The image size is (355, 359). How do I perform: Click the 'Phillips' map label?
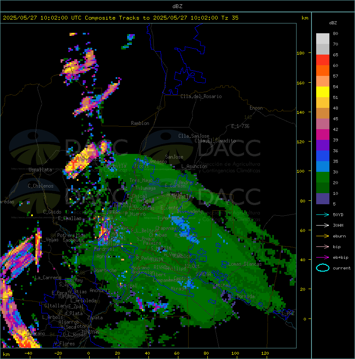pos(176,269)
